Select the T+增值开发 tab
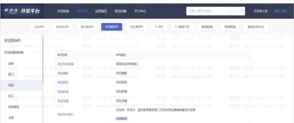The height and width of the screenshot is (123, 294). tap(182, 27)
